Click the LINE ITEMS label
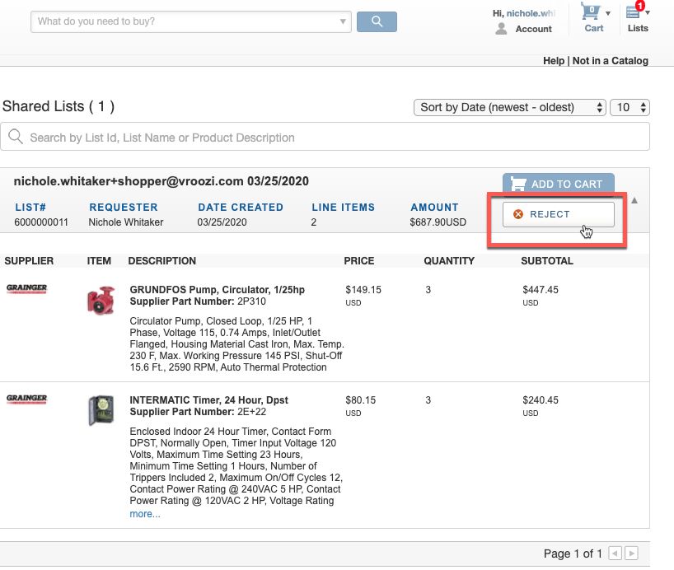 343,208
